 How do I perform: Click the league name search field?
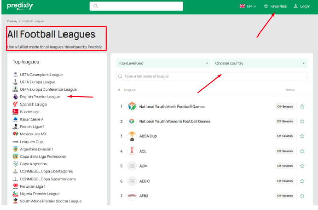(212, 76)
